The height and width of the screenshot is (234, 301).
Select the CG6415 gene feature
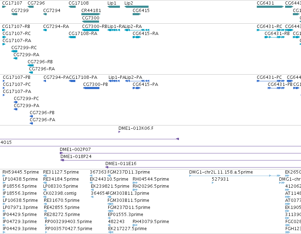point(137,14)
